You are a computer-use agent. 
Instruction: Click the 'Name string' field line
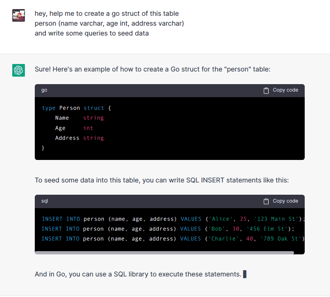79,118
